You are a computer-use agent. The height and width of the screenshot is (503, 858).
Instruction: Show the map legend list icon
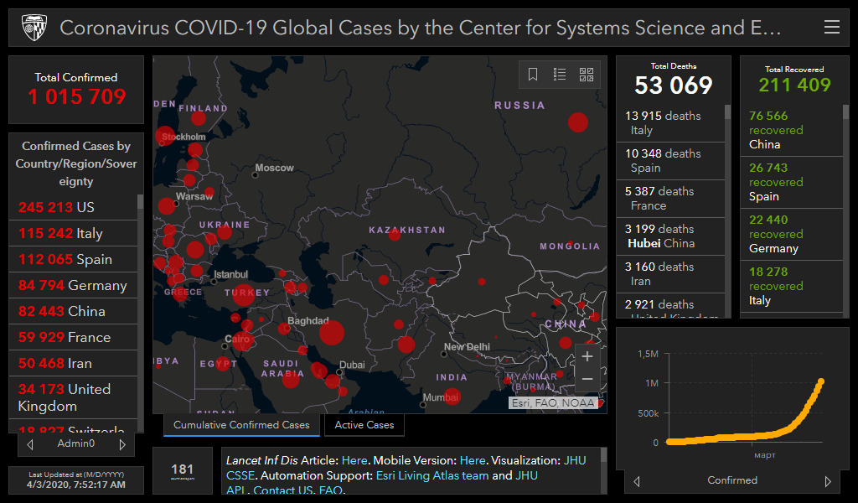(560, 75)
